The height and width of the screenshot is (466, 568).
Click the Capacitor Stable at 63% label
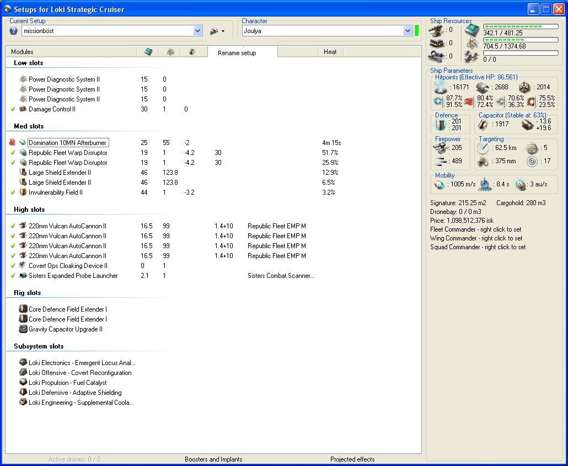click(x=512, y=115)
